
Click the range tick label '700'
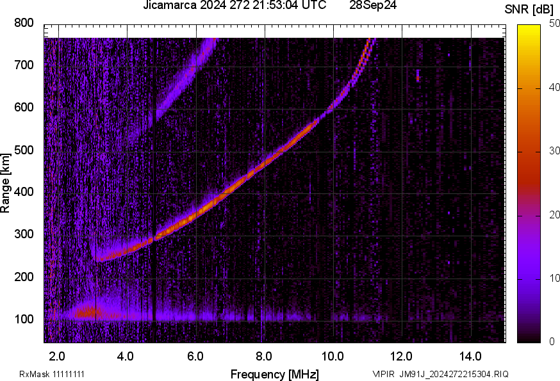coord(24,65)
